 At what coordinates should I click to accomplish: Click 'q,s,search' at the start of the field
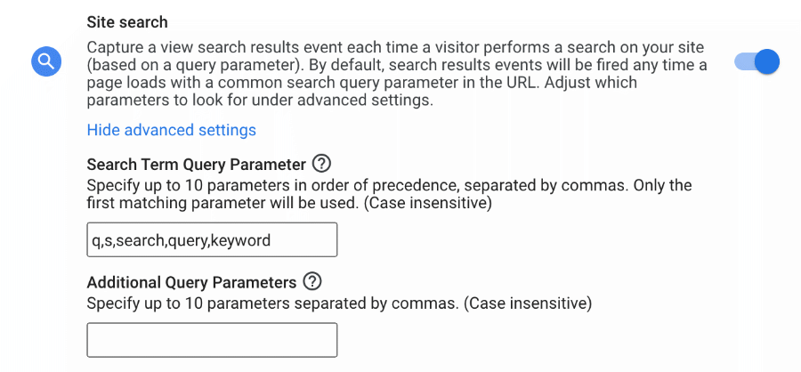[127, 239]
